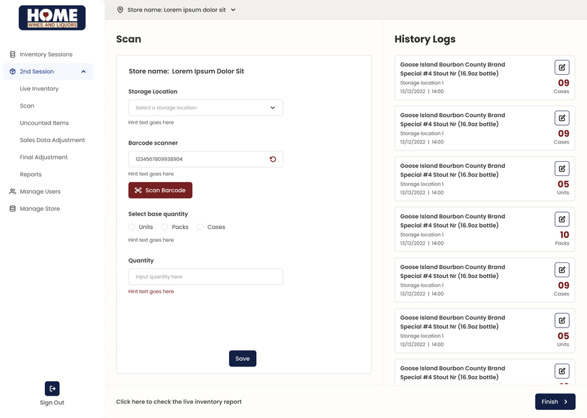
Task: Click the barcode reset refresh icon
Action: (x=272, y=159)
